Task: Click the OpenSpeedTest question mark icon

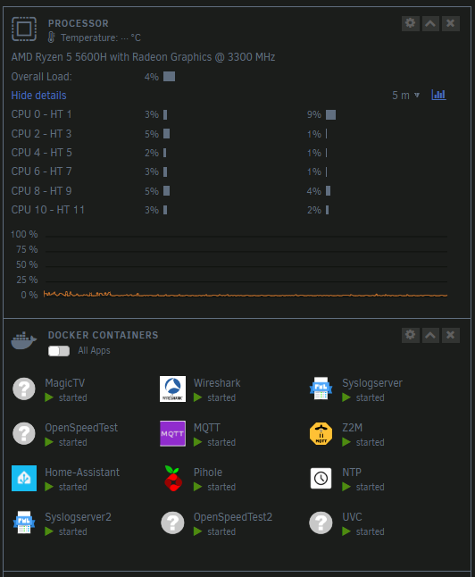Action: (x=24, y=433)
